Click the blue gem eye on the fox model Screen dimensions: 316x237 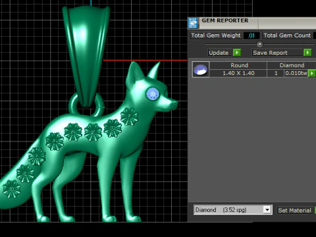[x=153, y=93]
